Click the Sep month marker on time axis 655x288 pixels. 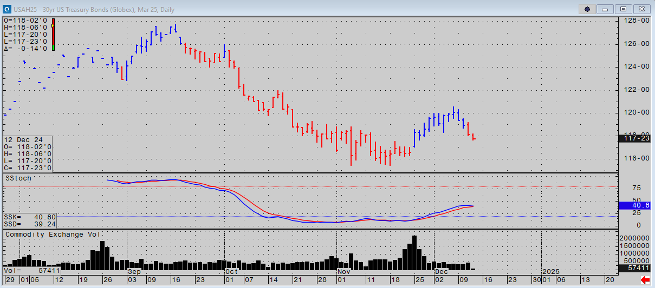[134, 271]
